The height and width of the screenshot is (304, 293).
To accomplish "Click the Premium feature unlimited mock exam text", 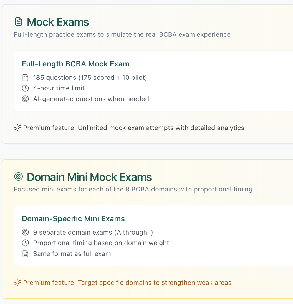I will tap(133, 128).
